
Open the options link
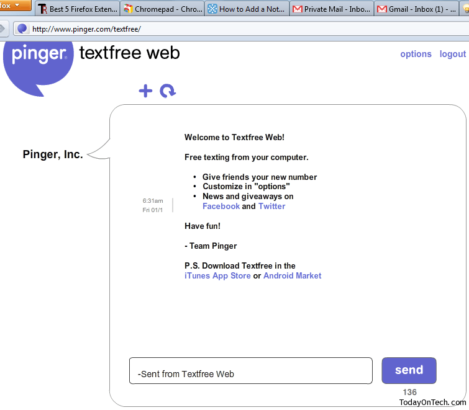click(x=416, y=54)
